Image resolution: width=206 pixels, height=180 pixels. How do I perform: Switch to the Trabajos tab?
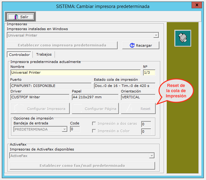(x=44, y=54)
